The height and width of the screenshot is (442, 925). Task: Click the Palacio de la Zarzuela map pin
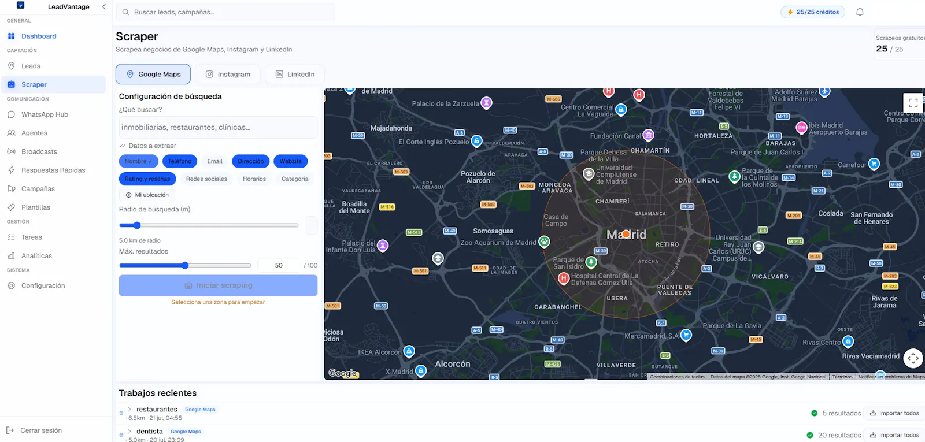(487, 103)
